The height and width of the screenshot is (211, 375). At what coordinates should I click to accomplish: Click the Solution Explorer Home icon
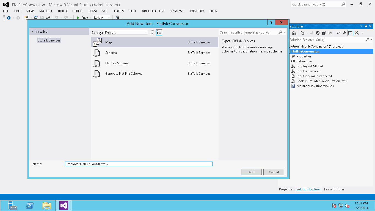pos(294,33)
